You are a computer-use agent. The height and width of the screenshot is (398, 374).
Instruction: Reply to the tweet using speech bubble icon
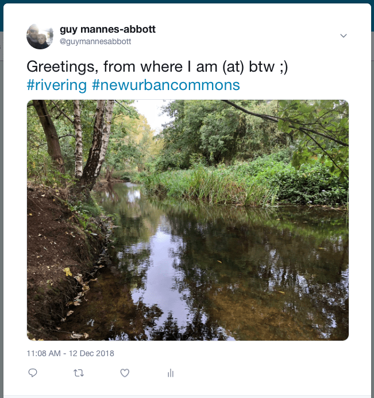[x=33, y=373]
